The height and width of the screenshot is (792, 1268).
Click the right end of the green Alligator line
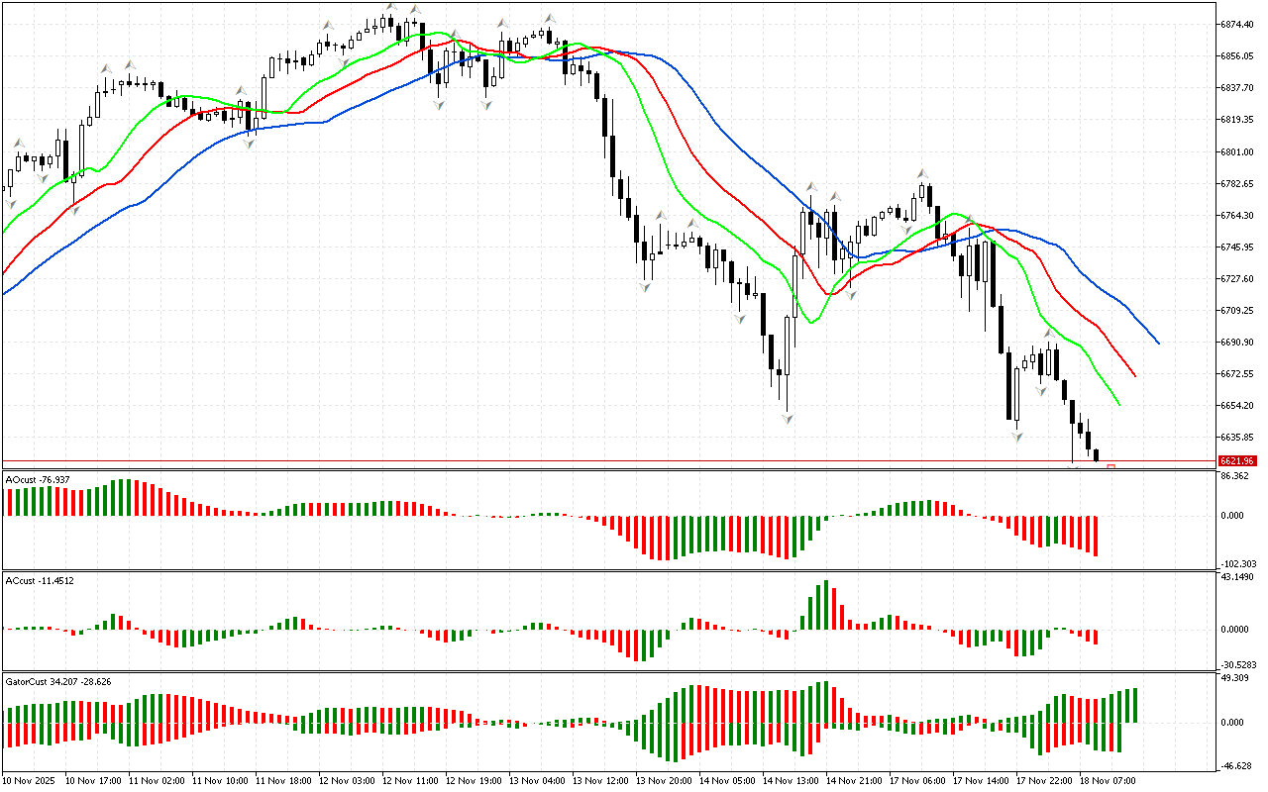point(1118,404)
